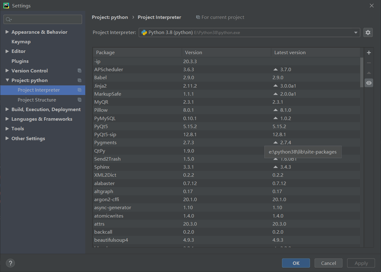The width and height of the screenshot is (381, 272).
Task: Click the Cancel button
Action: [x=329, y=263]
